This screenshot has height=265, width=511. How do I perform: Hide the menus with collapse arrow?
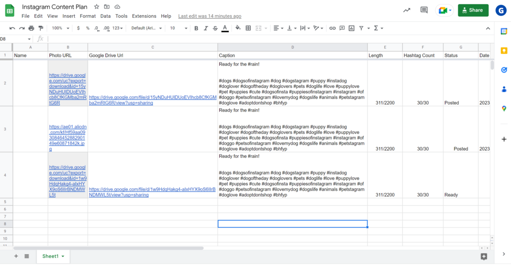pyautogui.click(x=488, y=28)
